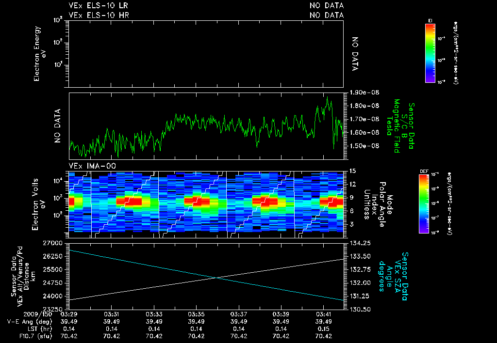This screenshot has width=497, height=343.
Task: Click the 'VEx Alt/Venus/Pd' axis label
Action: pos(20,277)
